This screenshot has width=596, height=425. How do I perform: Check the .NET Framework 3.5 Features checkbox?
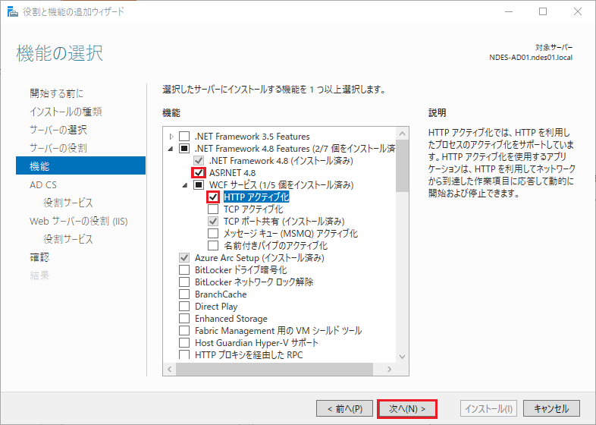pyautogui.click(x=184, y=136)
